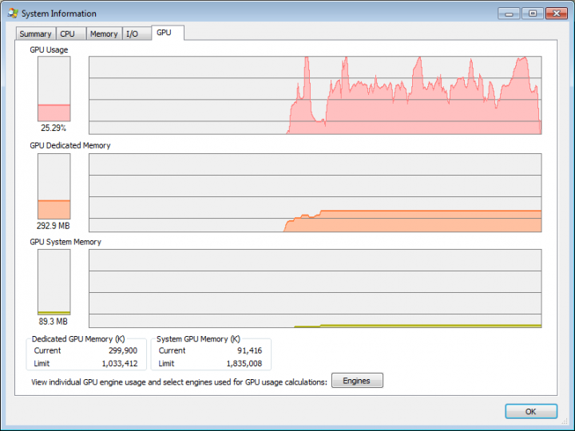Click the System Information window icon

(x=13, y=14)
